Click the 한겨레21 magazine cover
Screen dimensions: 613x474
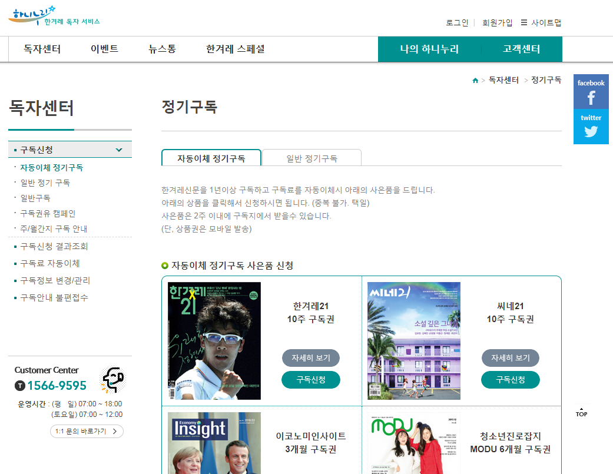(x=214, y=341)
